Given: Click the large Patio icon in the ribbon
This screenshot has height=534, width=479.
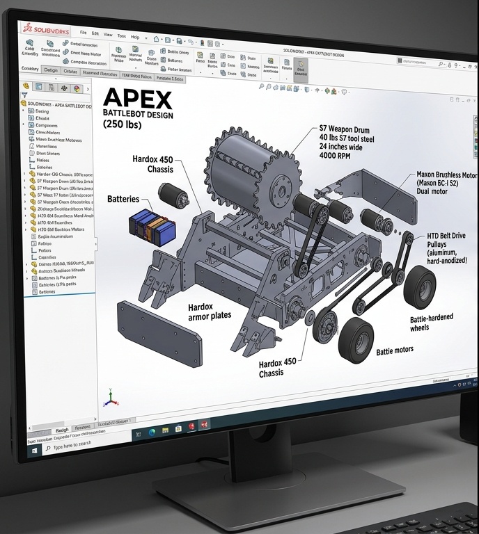Looking at the screenshot, I should tap(200, 56).
